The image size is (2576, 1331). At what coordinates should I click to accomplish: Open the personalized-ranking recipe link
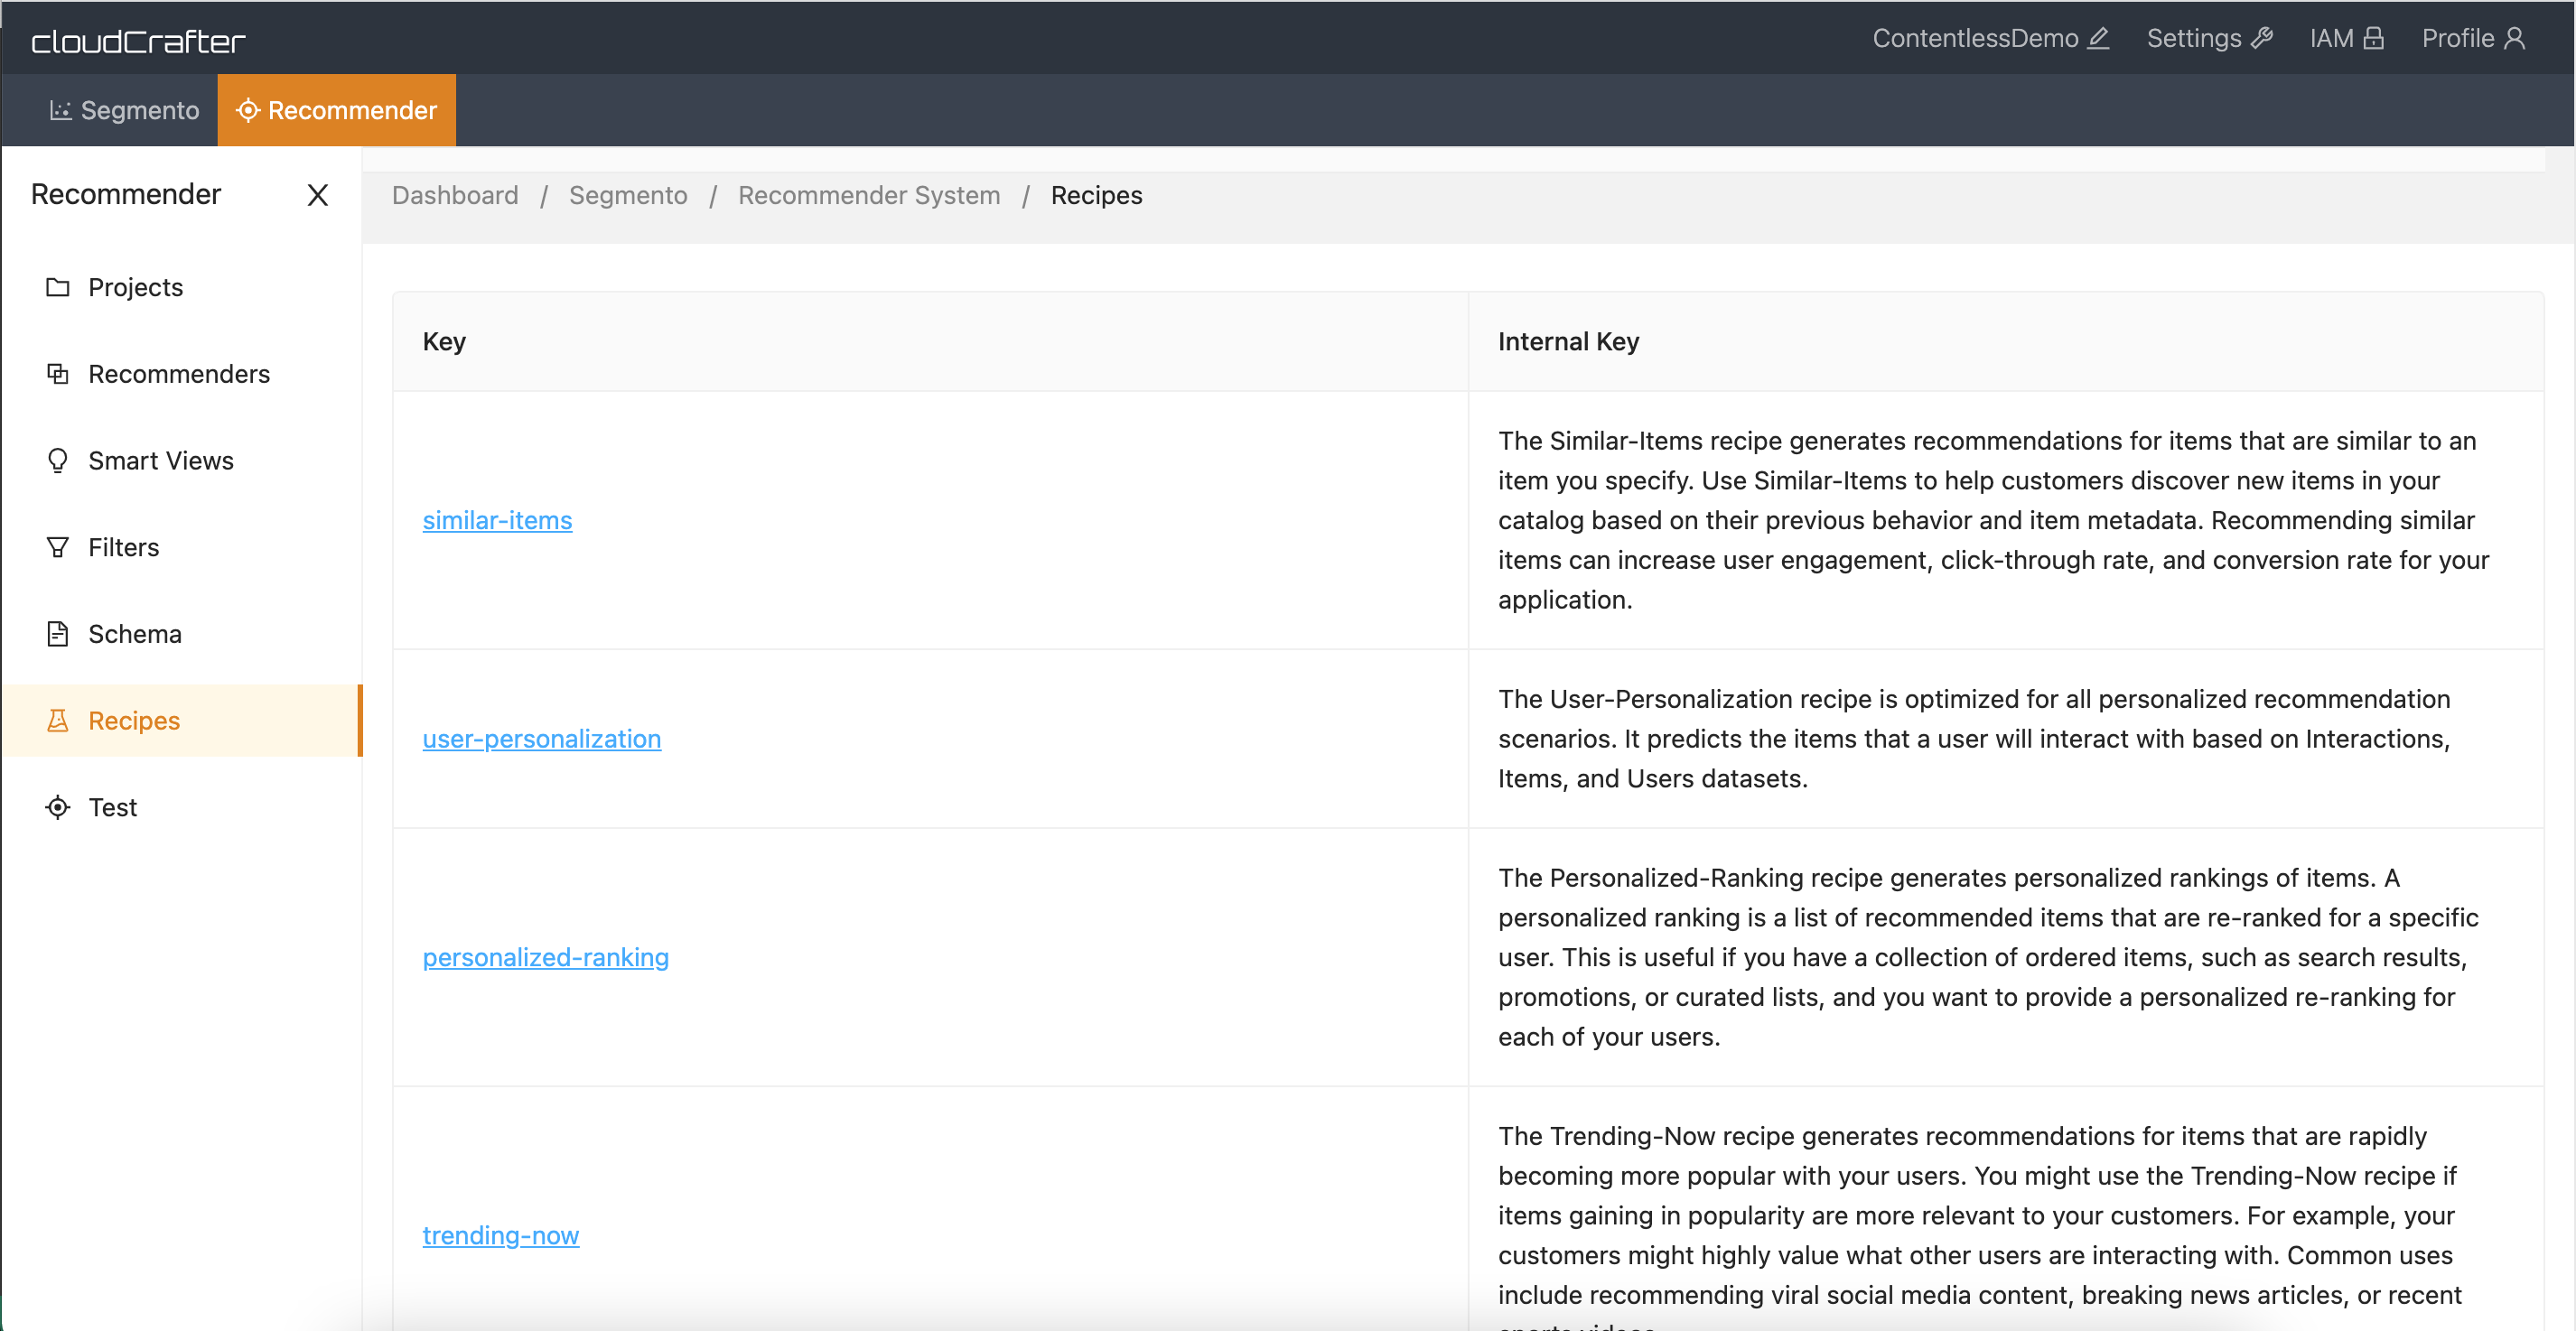pyautogui.click(x=546, y=957)
